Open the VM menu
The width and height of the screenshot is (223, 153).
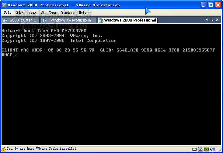pyautogui.click(x=43, y=13)
